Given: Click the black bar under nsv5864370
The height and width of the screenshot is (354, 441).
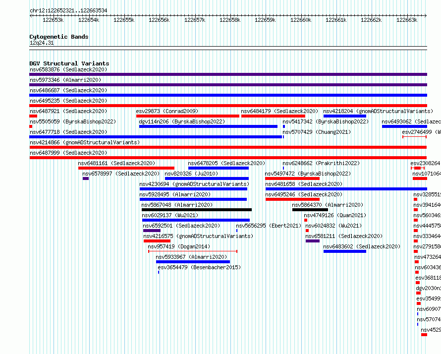Looking at the screenshot, I should pyautogui.click(x=310, y=210).
